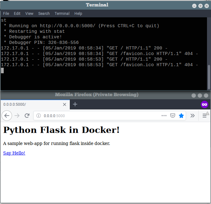Open the Firefox hamburger menu

[205, 116]
